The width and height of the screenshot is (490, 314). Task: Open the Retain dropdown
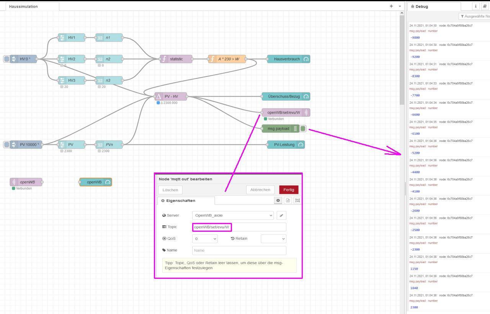coord(273,239)
